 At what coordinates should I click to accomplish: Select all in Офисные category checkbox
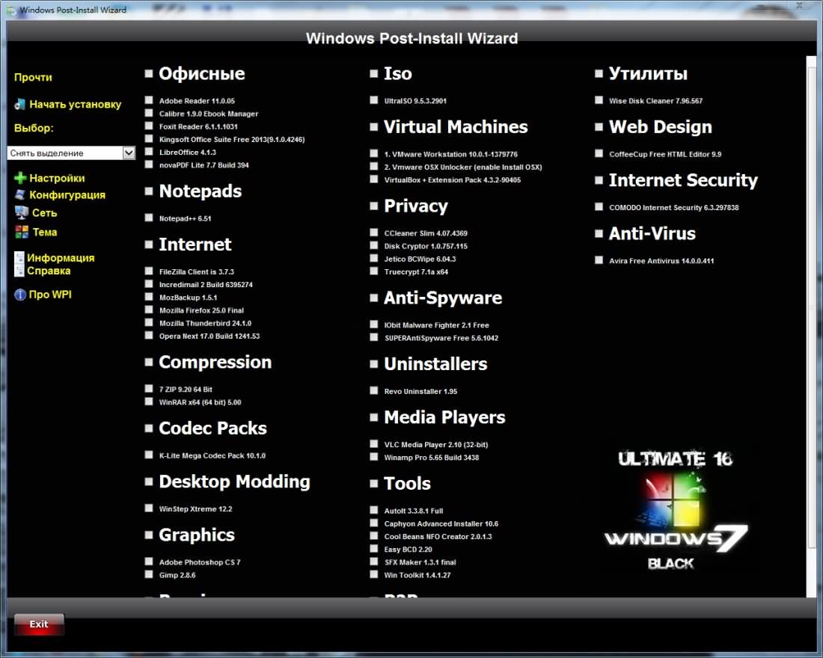point(149,74)
